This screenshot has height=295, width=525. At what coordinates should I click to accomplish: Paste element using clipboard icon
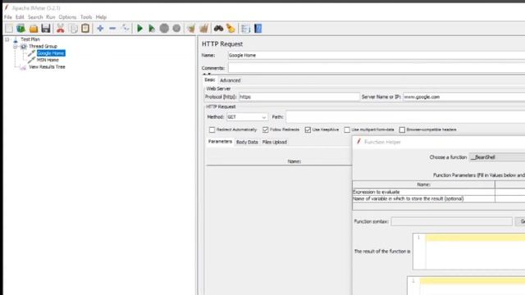click(85, 29)
